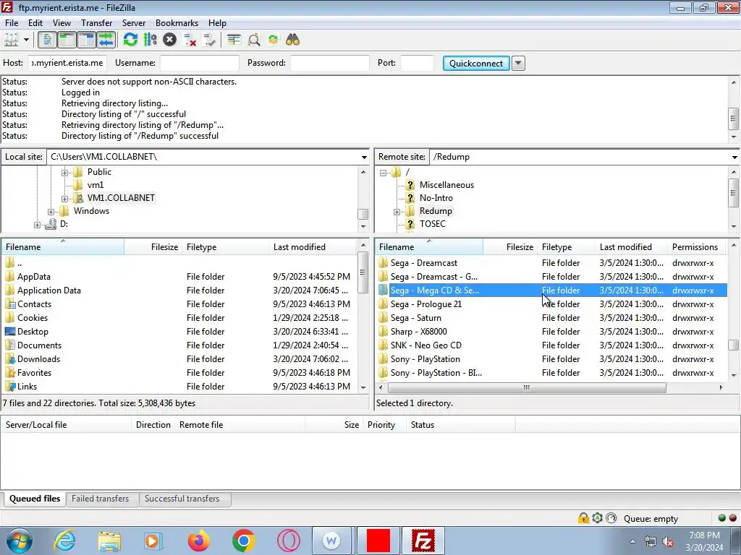Open Google Chrome from the taskbar

click(x=244, y=541)
